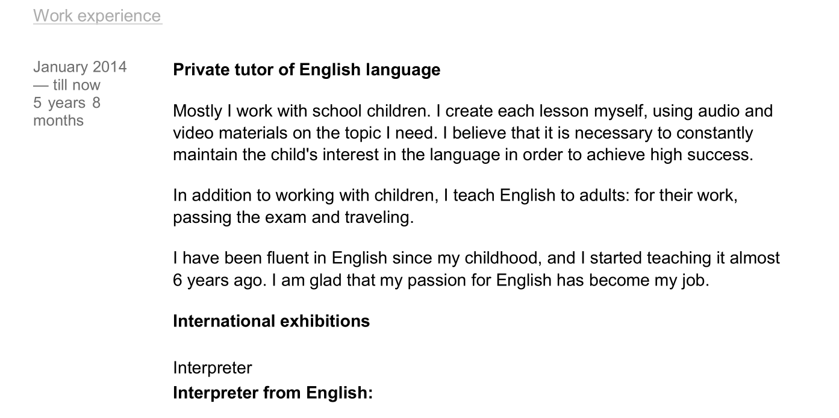
Task: Click the January 2014 date text
Action: pyautogui.click(x=80, y=66)
